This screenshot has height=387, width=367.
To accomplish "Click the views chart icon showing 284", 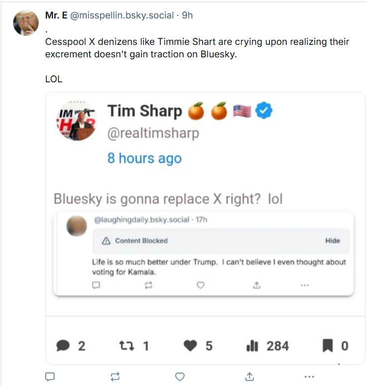I will [x=252, y=346].
